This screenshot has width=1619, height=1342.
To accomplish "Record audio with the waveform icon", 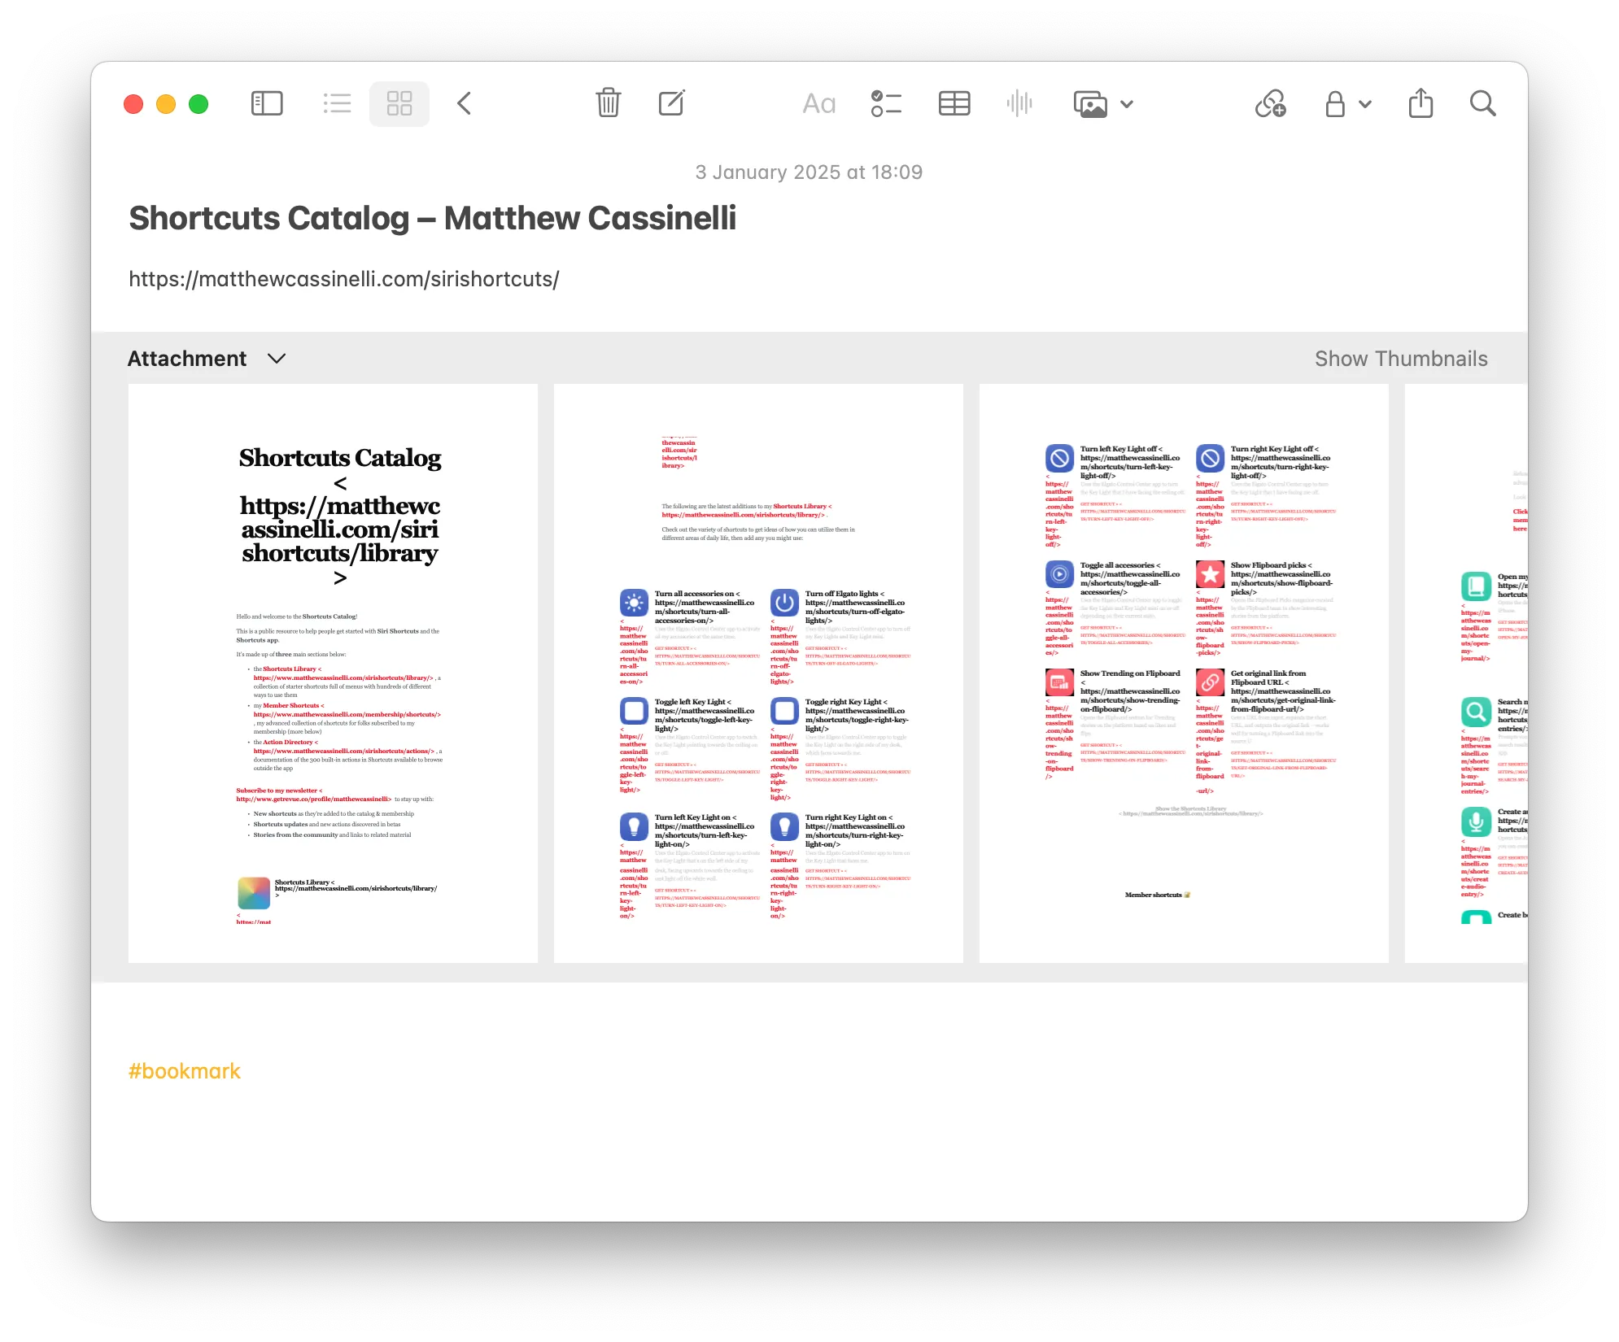I will [x=1019, y=104].
